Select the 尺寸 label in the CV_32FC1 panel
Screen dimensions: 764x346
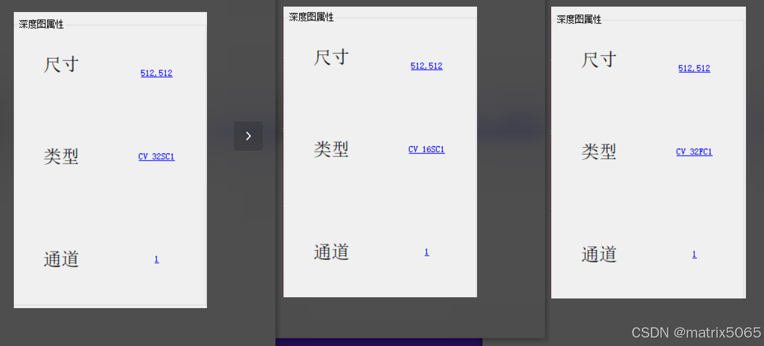(599, 59)
